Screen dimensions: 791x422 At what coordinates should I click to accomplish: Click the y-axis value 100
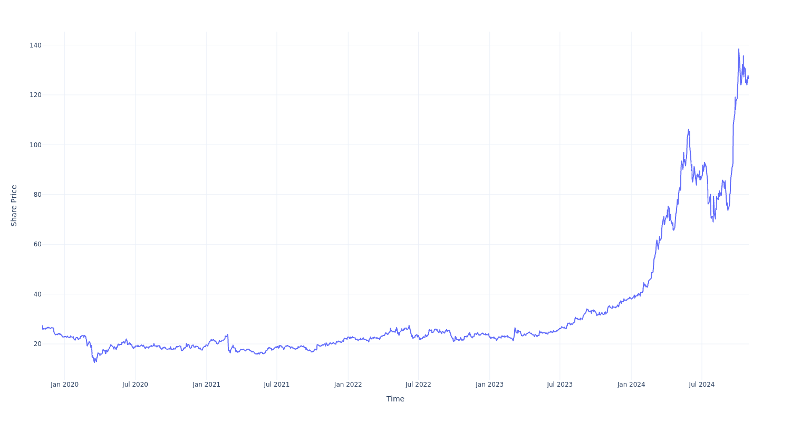tap(35, 145)
